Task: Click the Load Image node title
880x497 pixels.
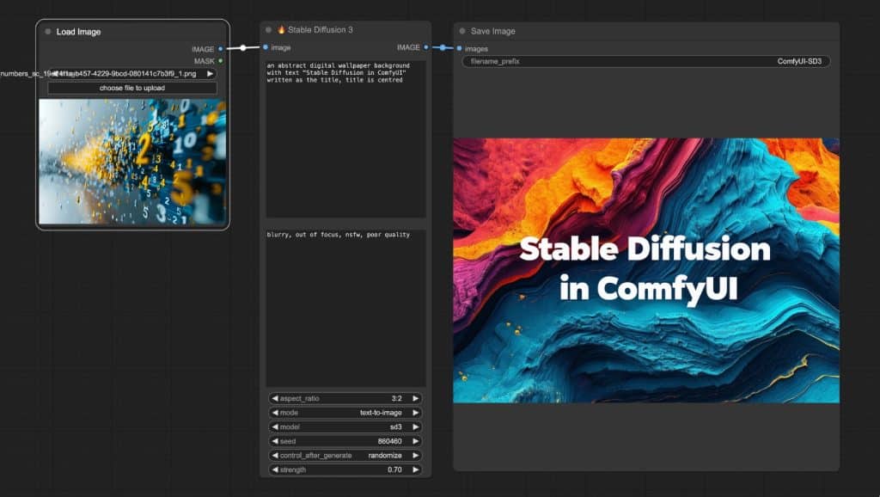Action: pyautogui.click(x=78, y=32)
